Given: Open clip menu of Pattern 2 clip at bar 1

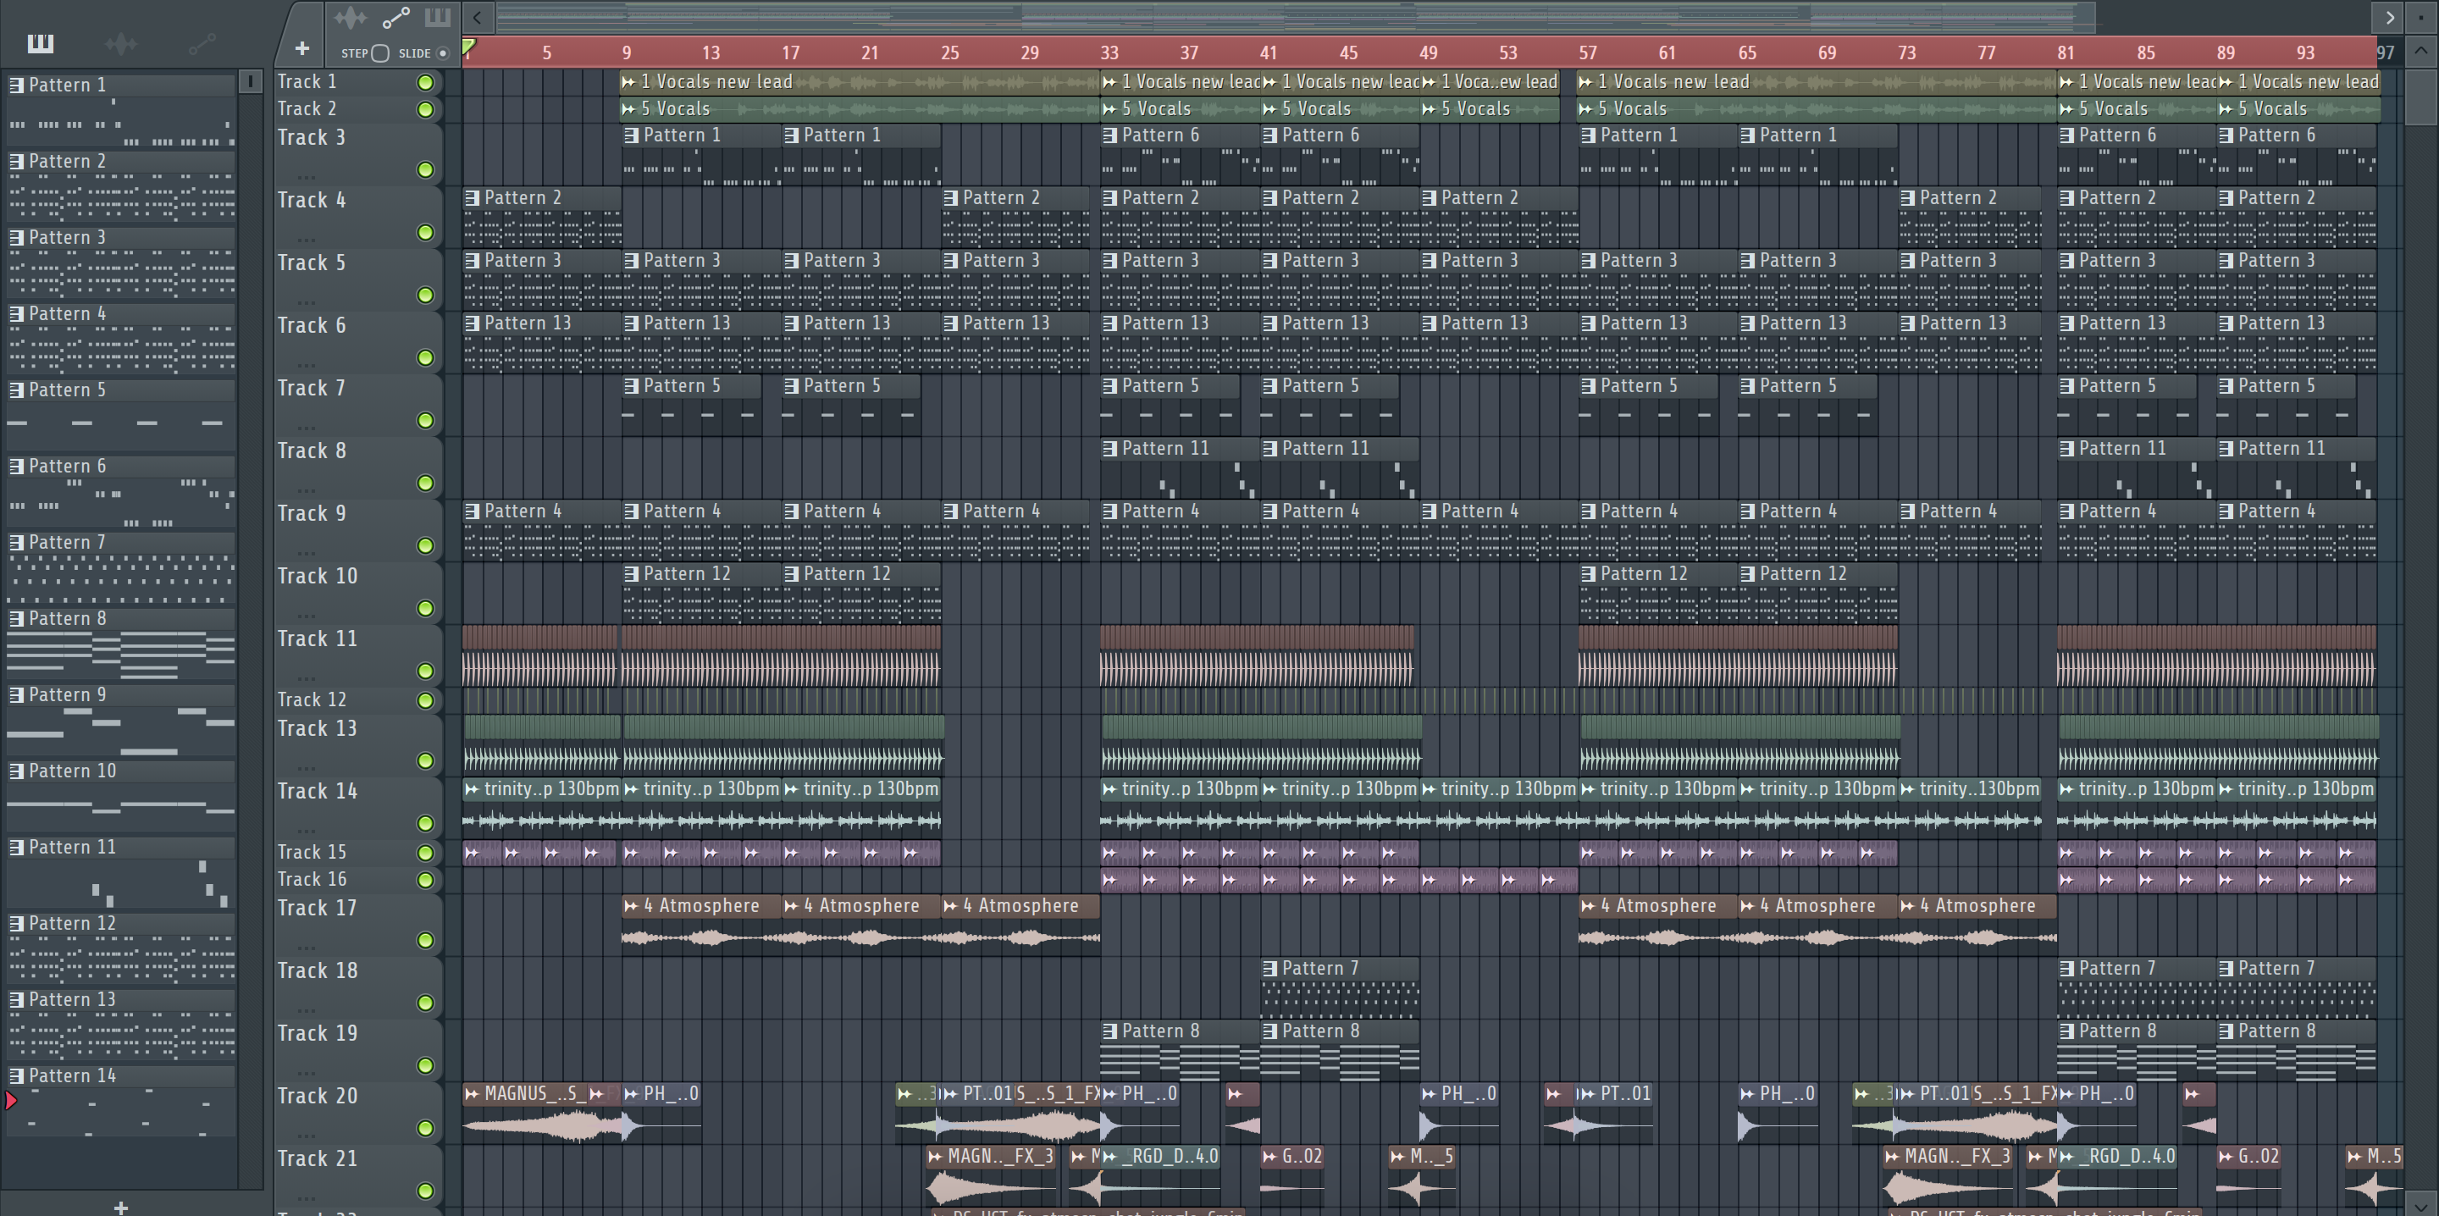Looking at the screenshot, I should (x=472, y=198).
